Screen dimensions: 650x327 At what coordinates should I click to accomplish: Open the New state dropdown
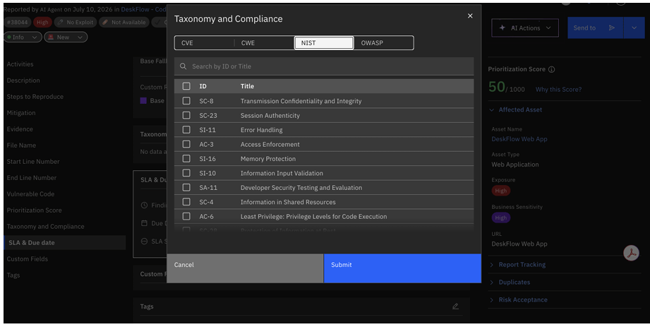66,37
